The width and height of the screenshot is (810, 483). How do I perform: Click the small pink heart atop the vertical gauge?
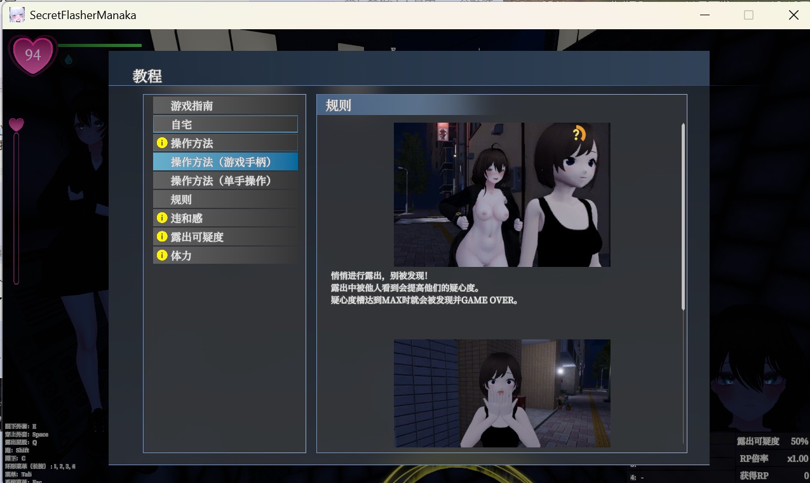pos(17,124)
